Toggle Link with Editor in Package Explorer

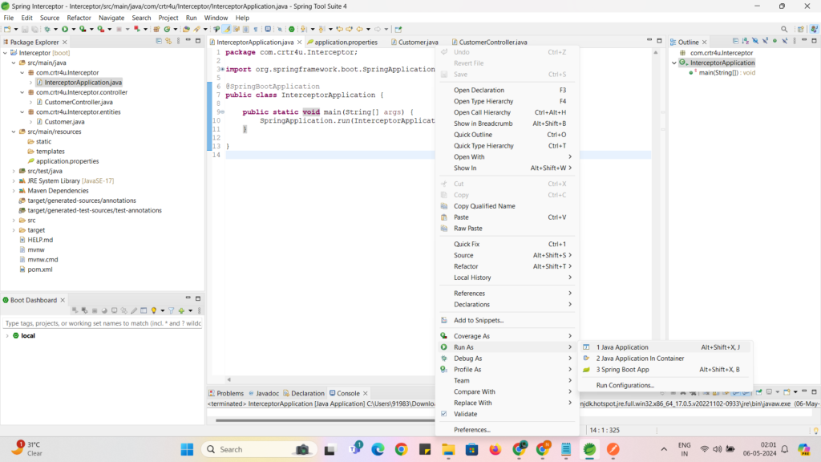pos(168,41)
